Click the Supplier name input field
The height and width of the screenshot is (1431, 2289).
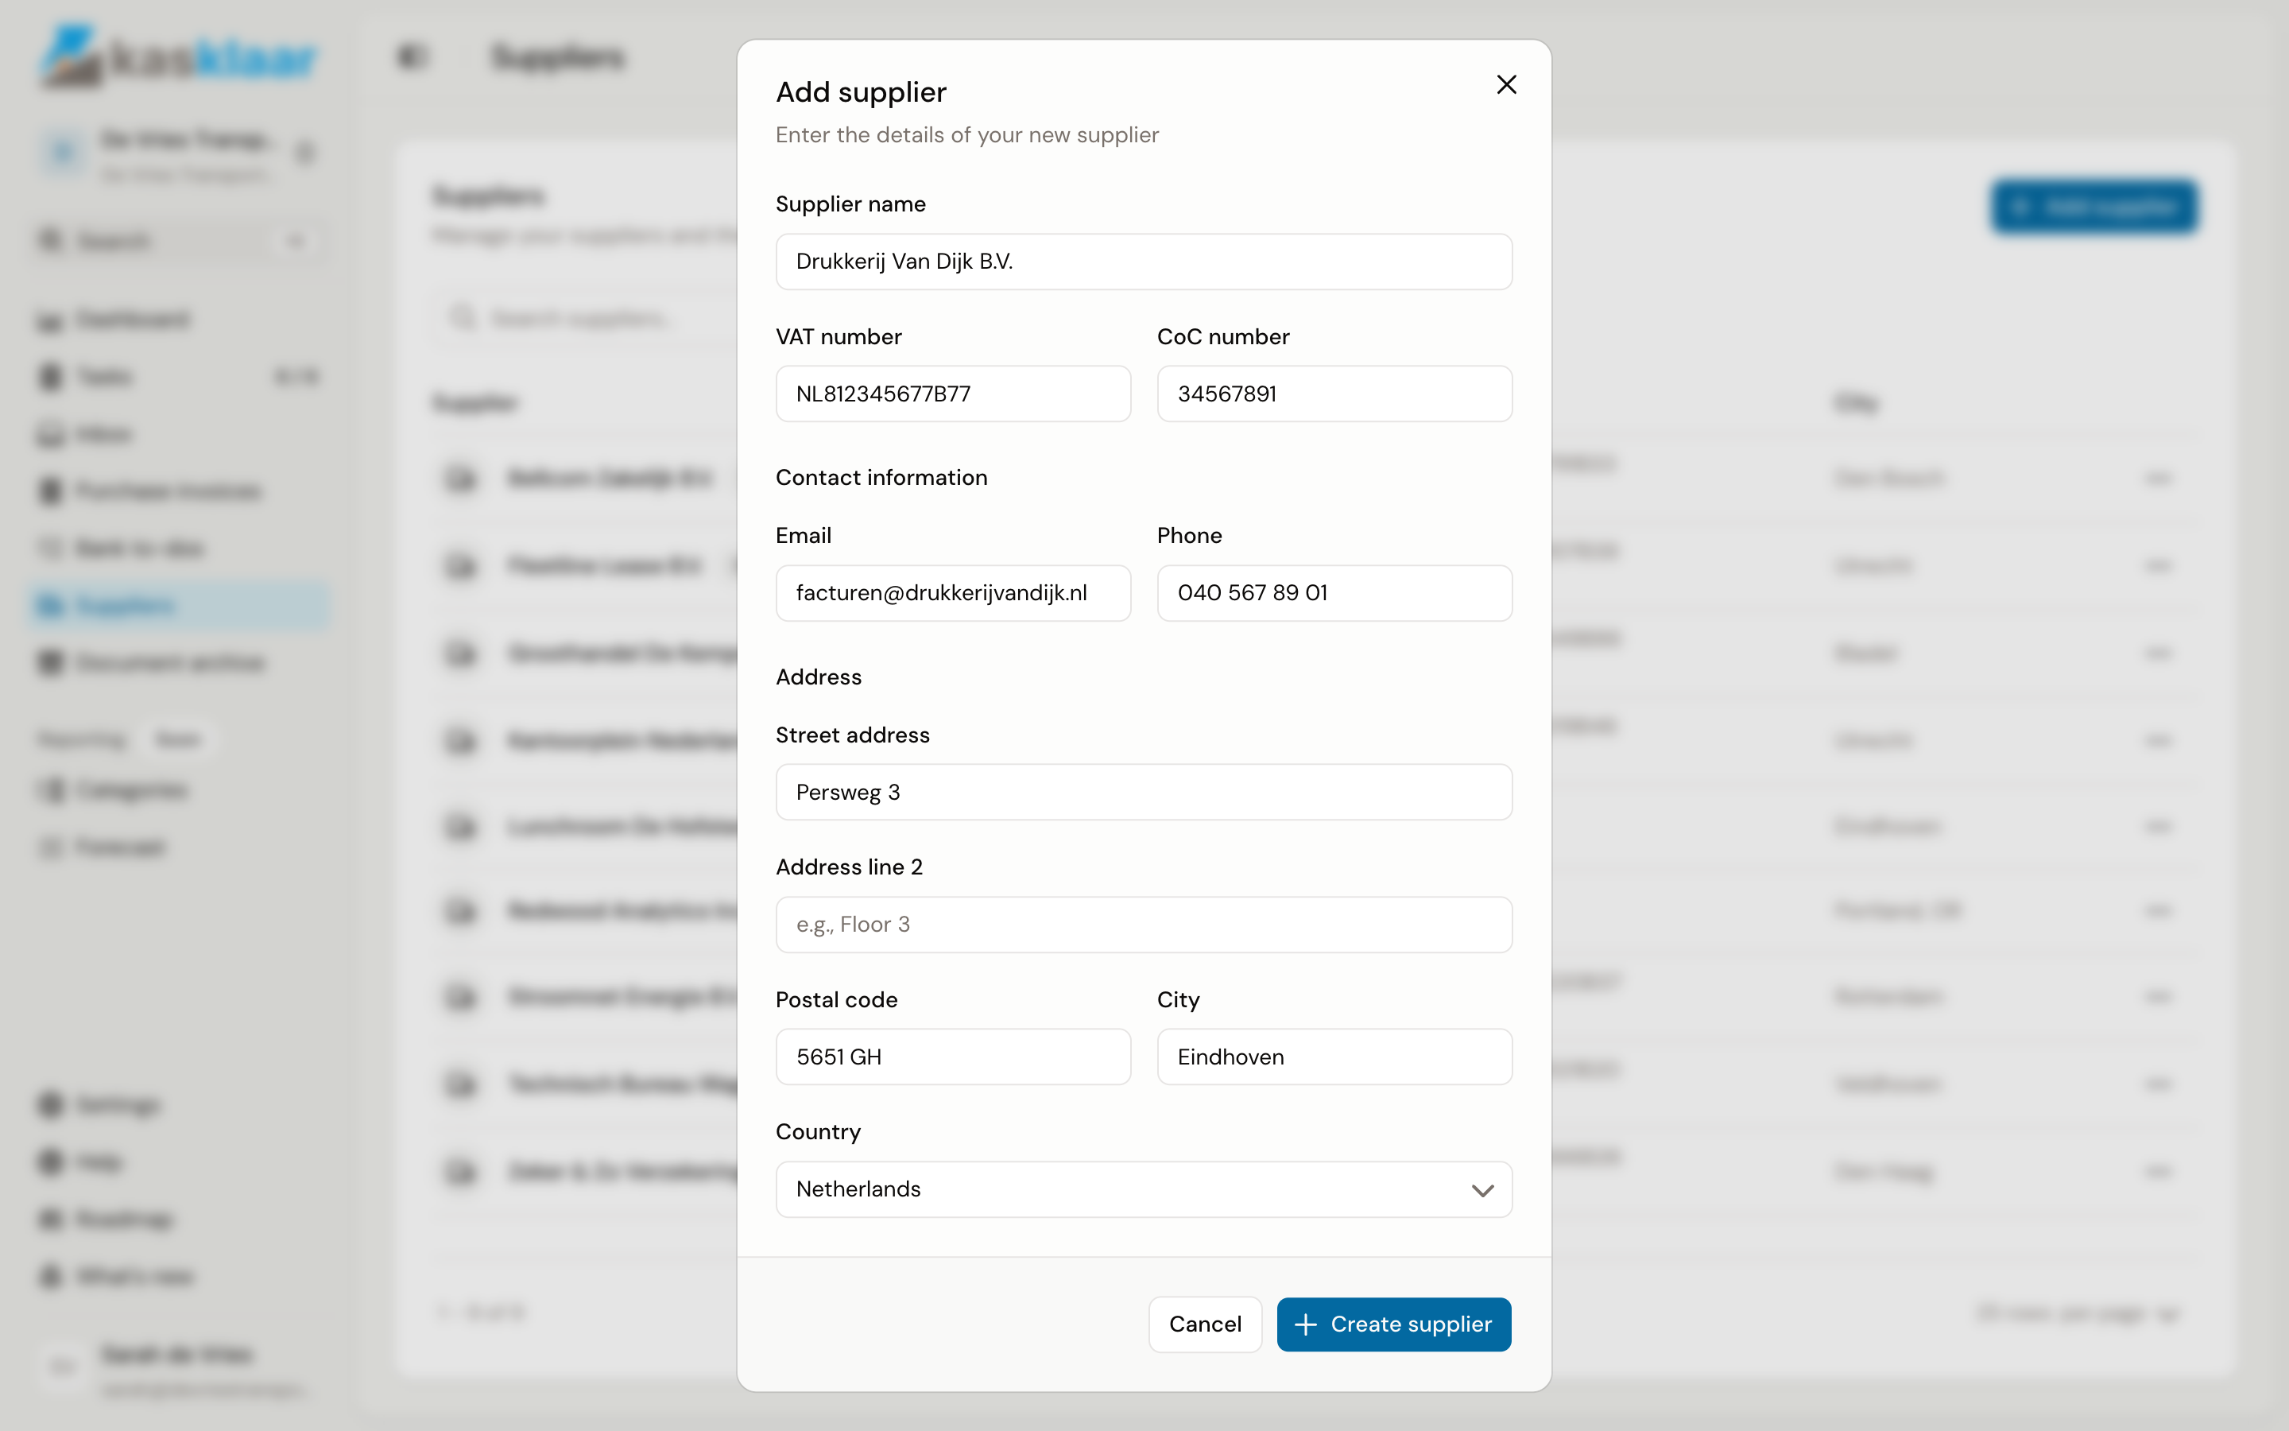click(x=1144, y=262)
